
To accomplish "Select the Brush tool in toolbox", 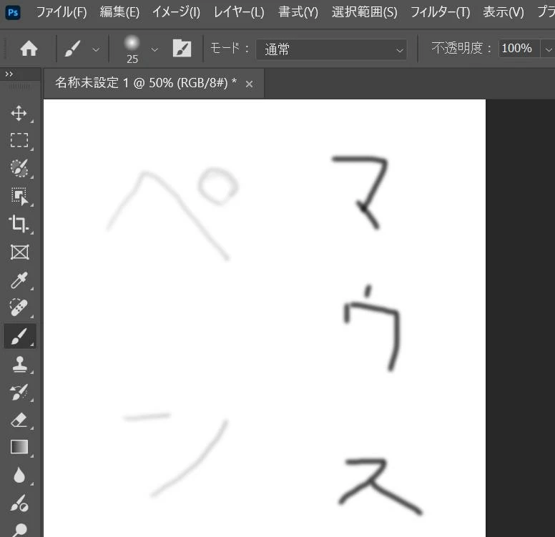I will click(x=19, y=336).
